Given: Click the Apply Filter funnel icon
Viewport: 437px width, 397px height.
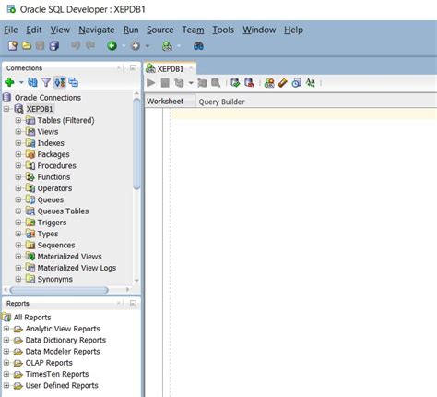Looking at the screenshot, I should pos(46,82).
